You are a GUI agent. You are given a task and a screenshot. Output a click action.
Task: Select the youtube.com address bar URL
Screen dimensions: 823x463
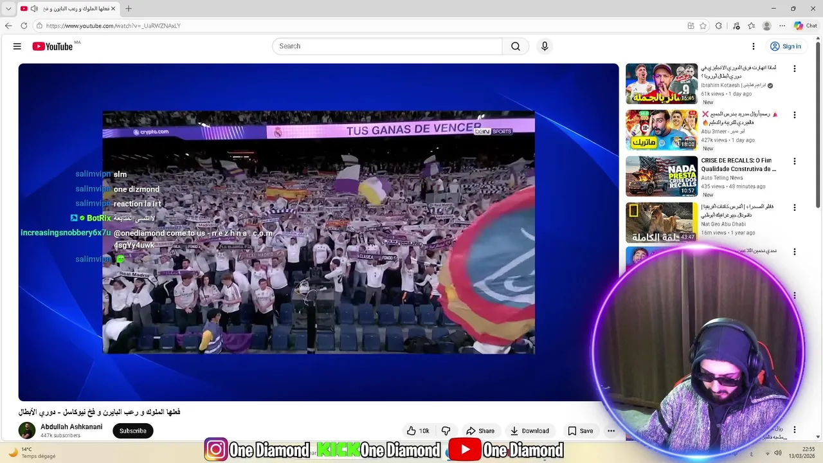(x=113, y=26)
